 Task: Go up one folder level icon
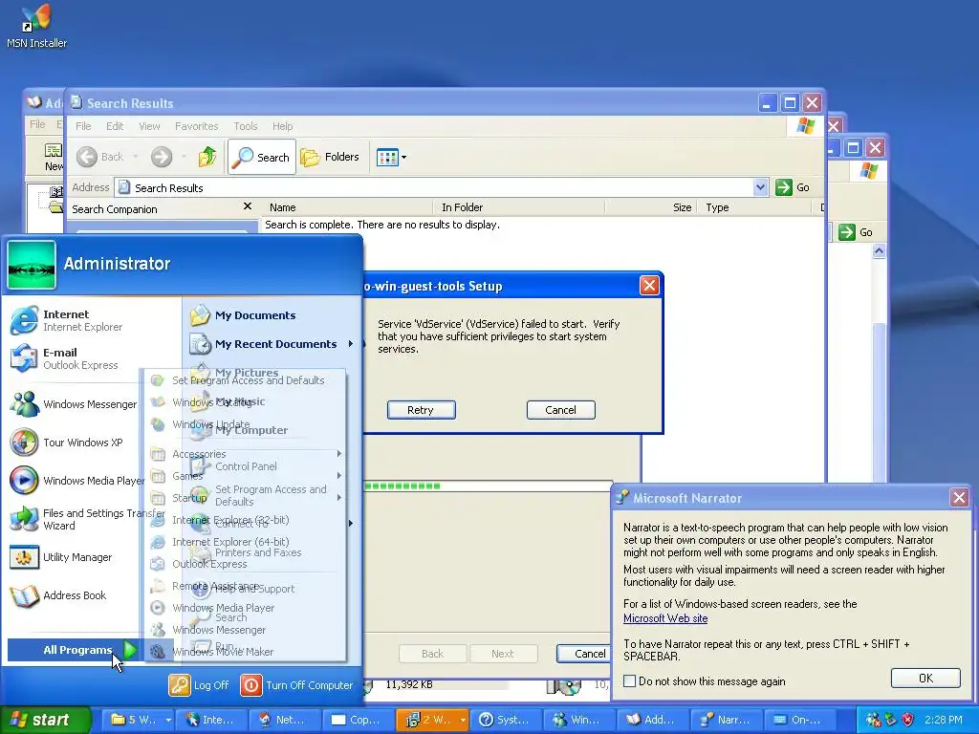[207, 157]
